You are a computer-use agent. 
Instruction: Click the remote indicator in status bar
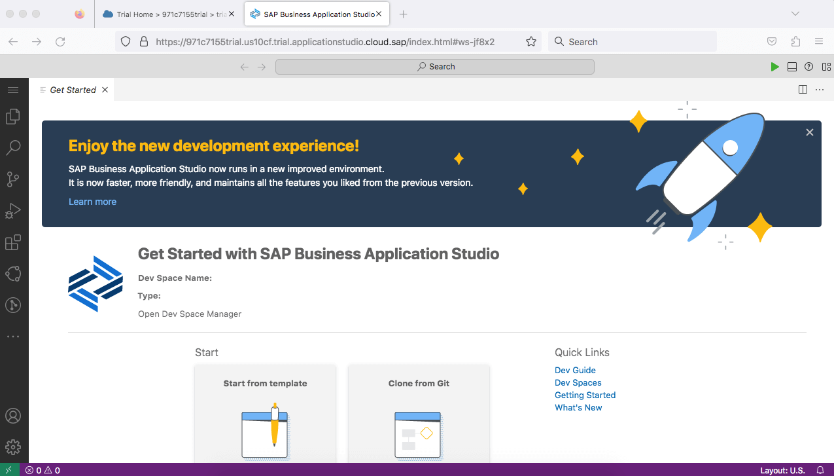(9, 470)
